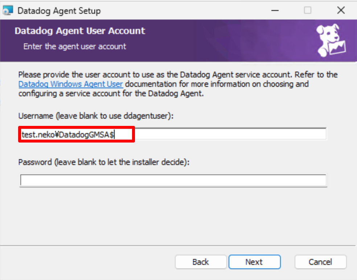Go back with the Back button

(201, 262)
